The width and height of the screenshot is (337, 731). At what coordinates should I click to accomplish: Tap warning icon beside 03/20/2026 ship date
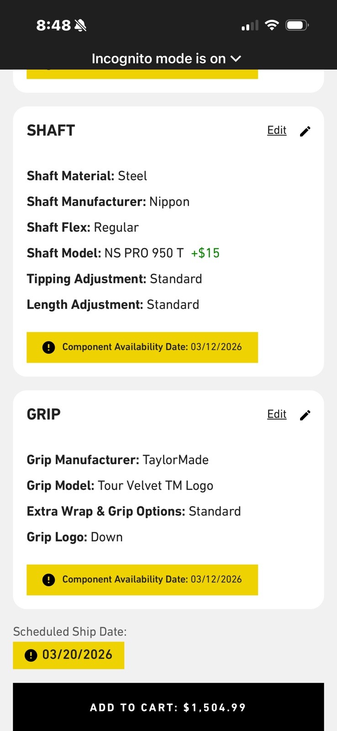31,655
